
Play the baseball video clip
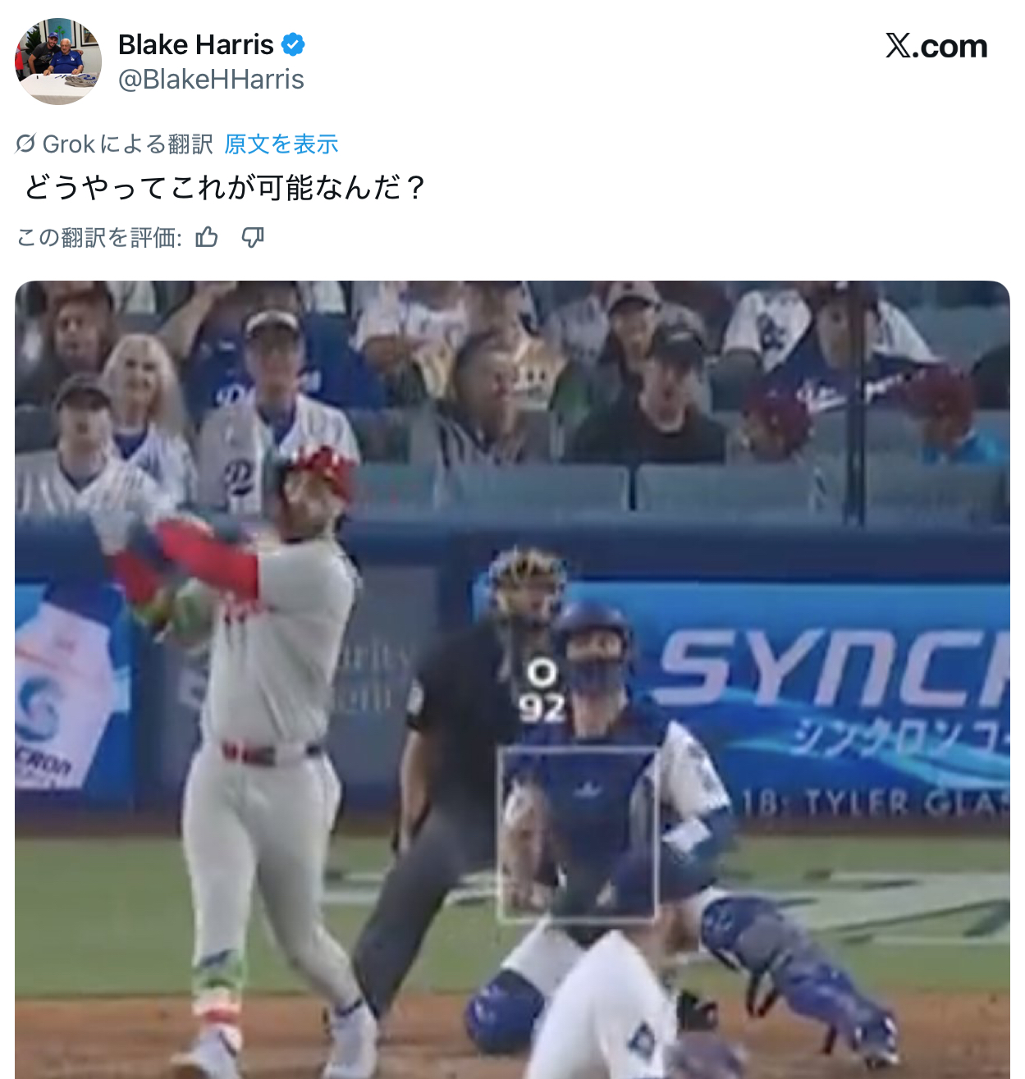[x=512, y=679]
